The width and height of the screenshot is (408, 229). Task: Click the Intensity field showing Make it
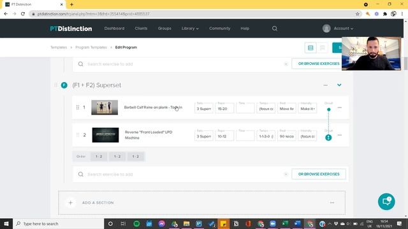tap(307, 108)
